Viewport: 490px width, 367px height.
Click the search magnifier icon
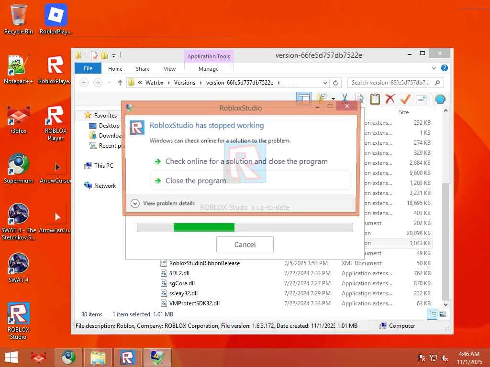tap(437, 83)
